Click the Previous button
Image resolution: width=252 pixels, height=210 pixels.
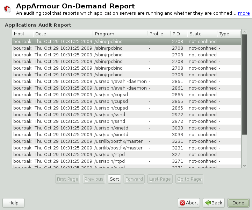(x=94, y=179)
